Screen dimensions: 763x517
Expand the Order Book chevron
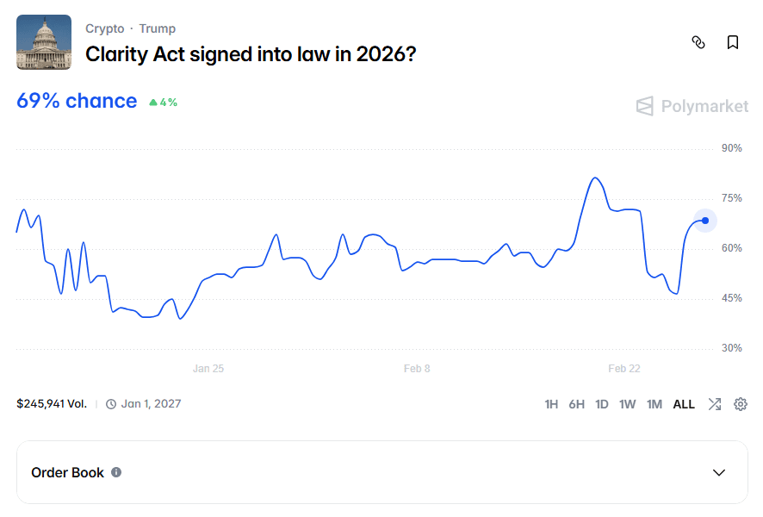(x=719, y=472)
